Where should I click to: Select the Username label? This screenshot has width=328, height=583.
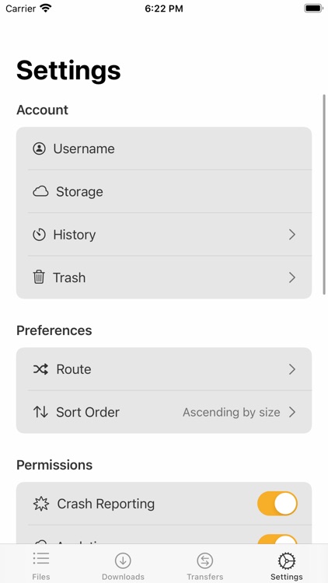[84, 148]
